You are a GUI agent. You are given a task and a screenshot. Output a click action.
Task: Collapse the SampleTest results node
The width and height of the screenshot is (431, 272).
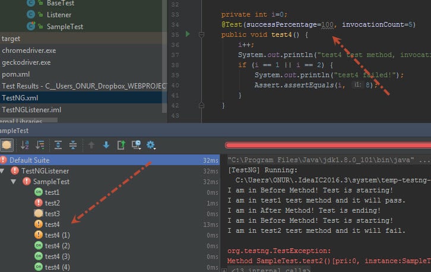tap(14, 182)
